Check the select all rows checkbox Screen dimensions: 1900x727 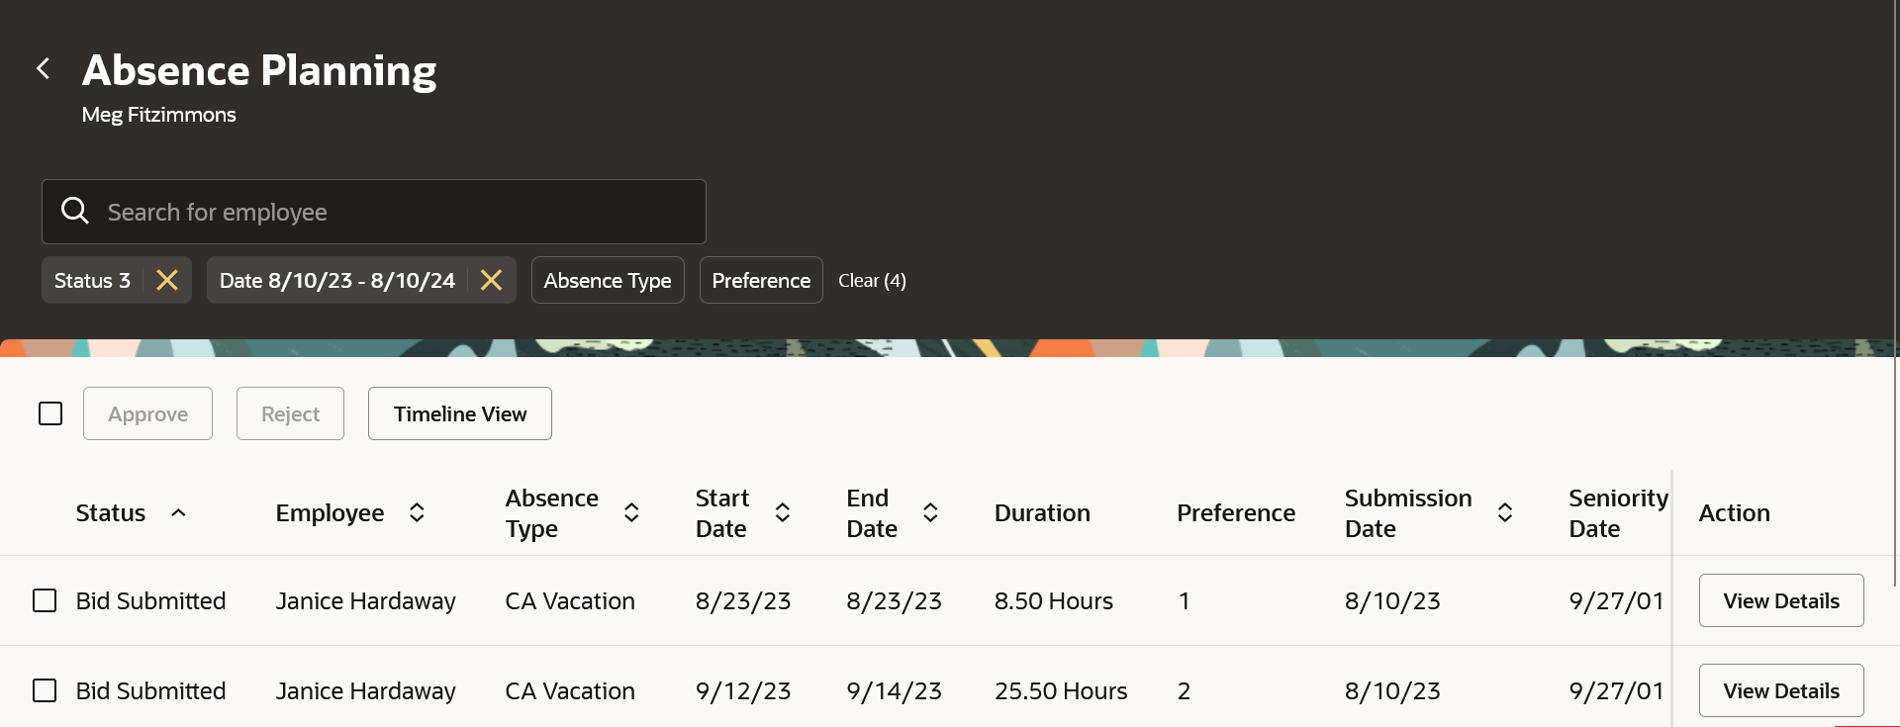pyautogui.click(x=50, y=413)
